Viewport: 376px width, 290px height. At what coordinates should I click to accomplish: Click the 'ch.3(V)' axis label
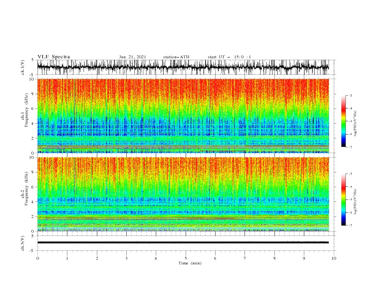(x=23, y=243)
